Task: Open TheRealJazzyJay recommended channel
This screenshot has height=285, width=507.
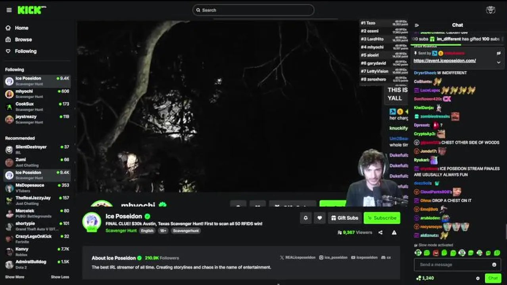Action: pos(37,201)
